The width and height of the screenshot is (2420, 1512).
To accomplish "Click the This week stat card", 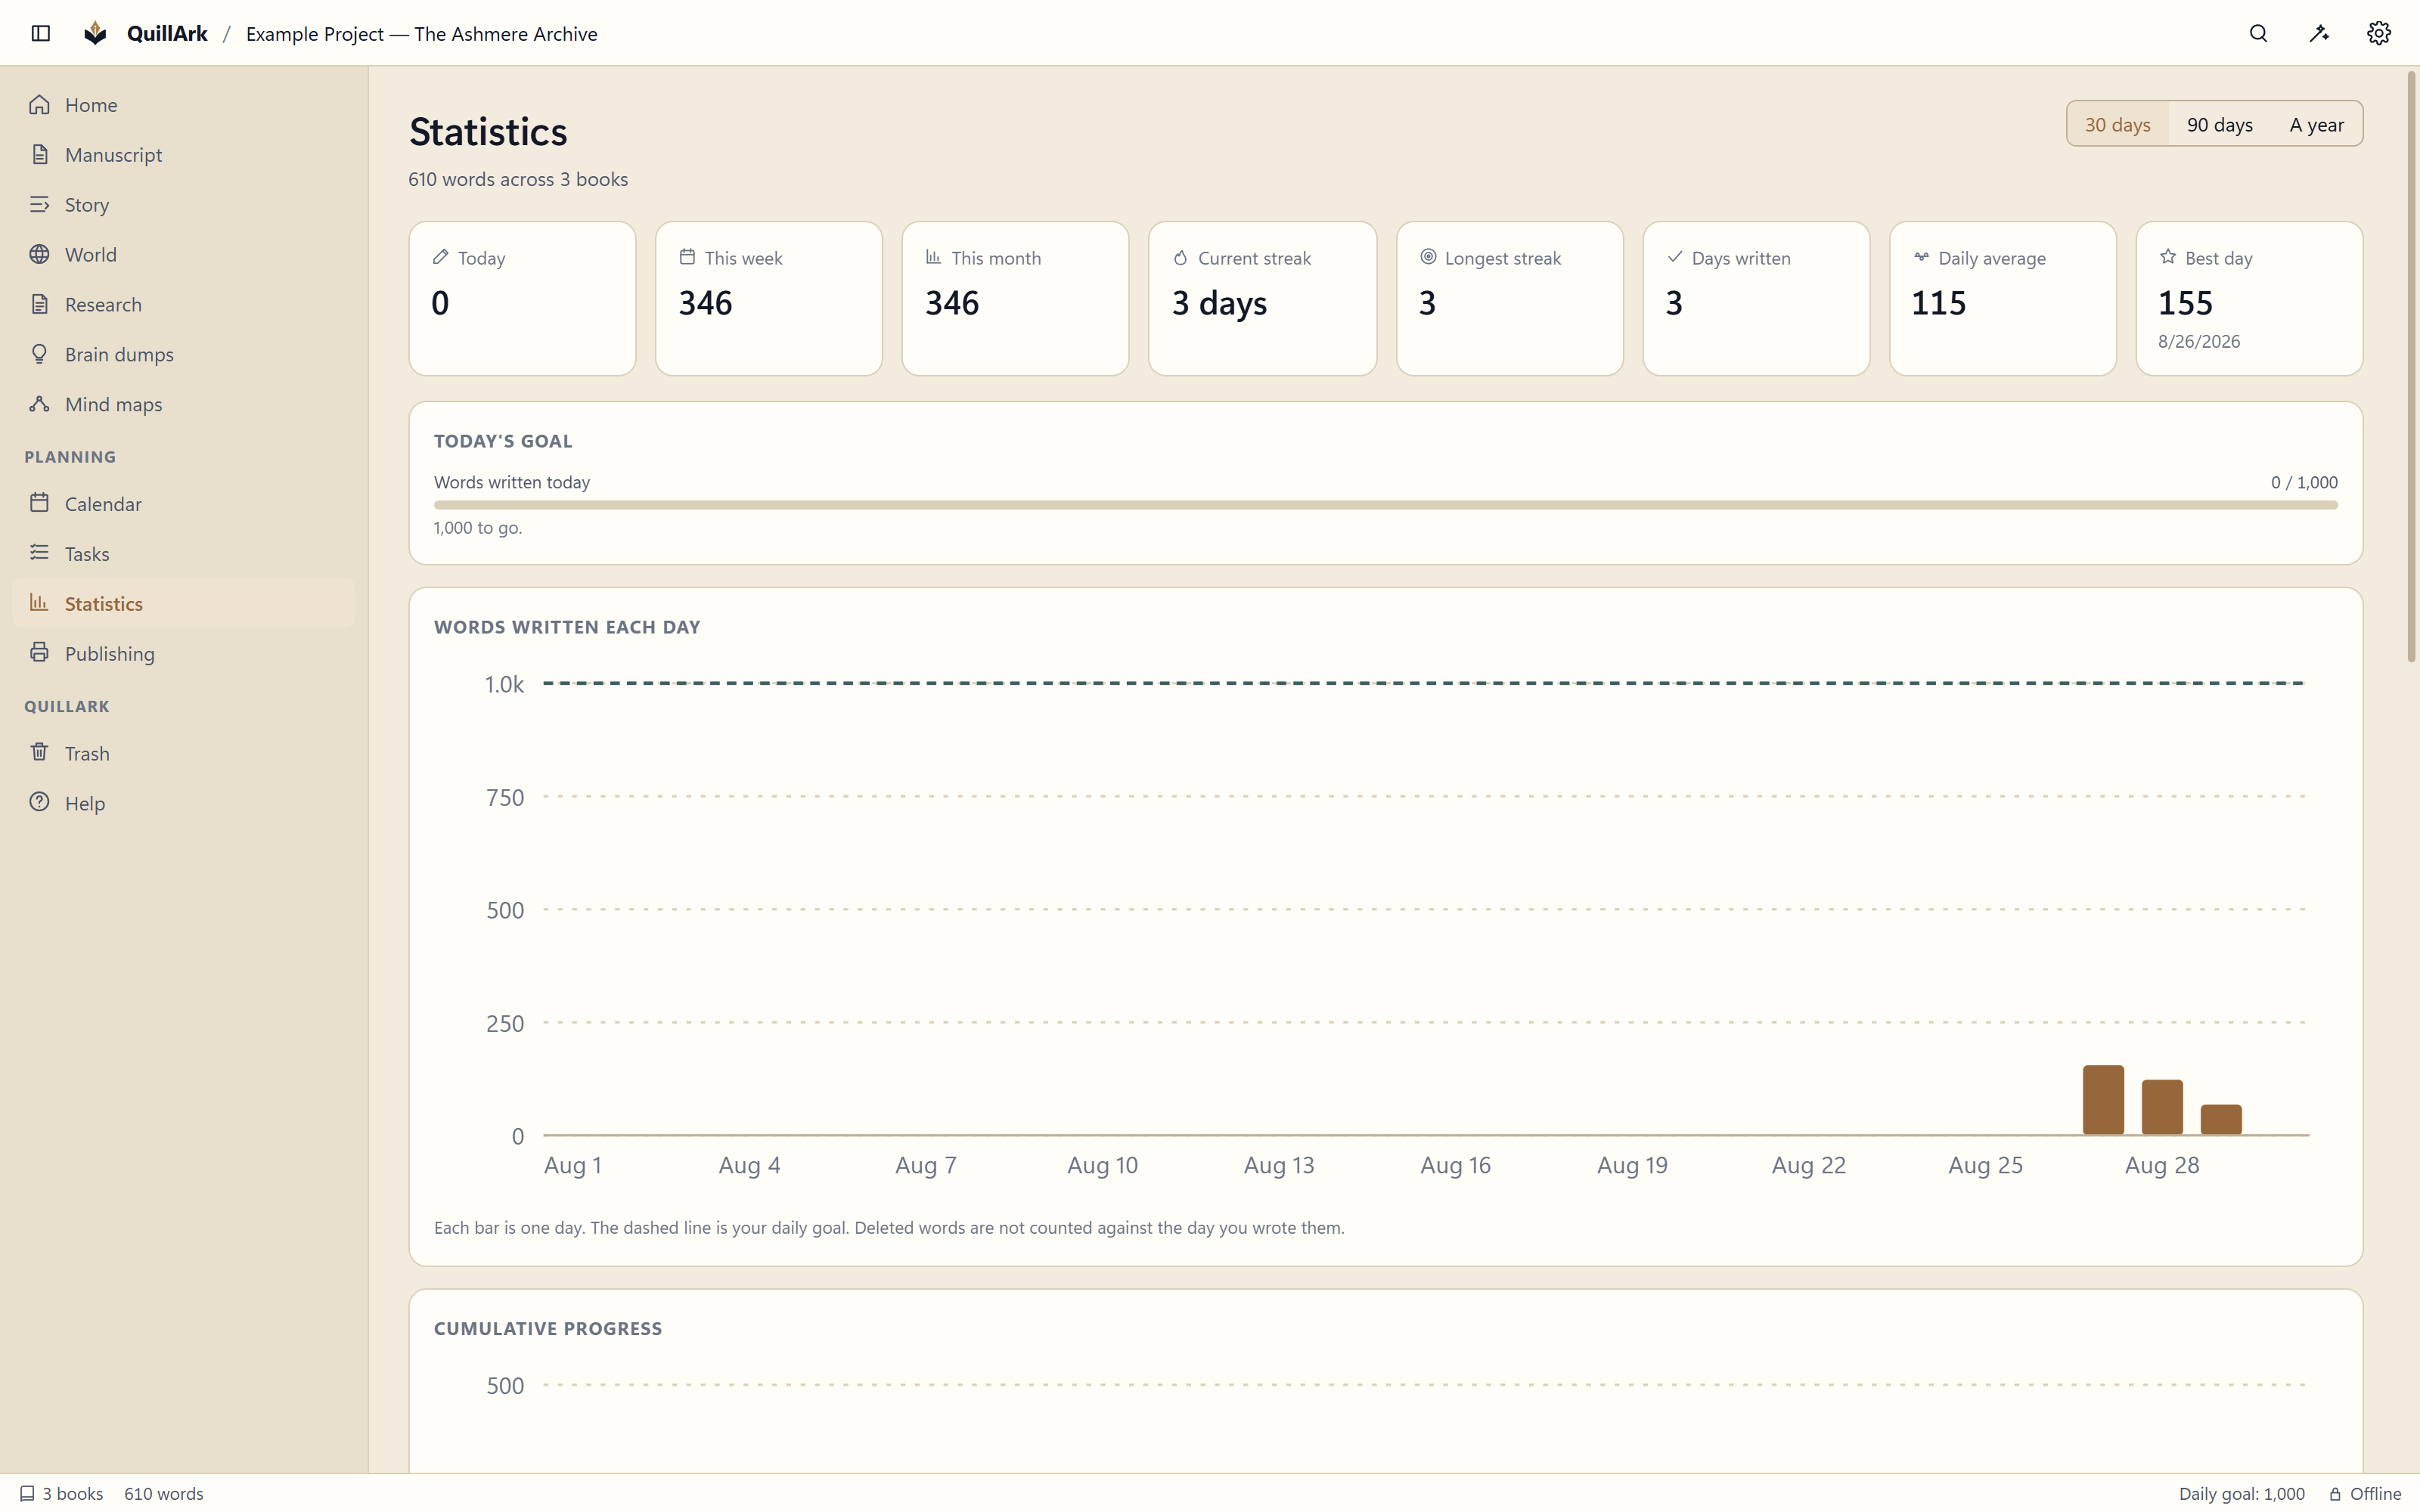I will click(x=769, y=298).
